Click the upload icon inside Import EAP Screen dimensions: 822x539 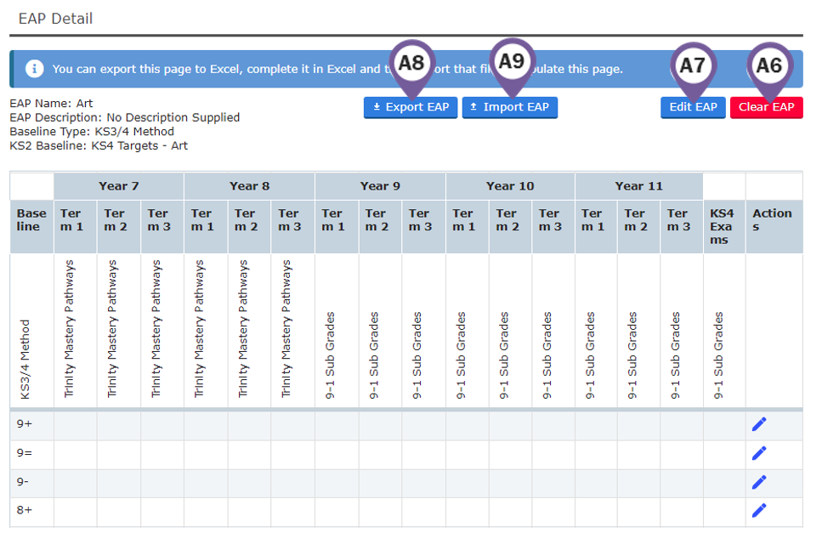474,107
